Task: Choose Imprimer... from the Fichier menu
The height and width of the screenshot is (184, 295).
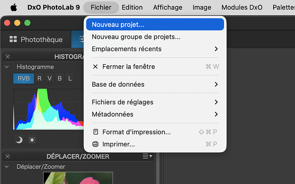Action: [x=155, y=144]
